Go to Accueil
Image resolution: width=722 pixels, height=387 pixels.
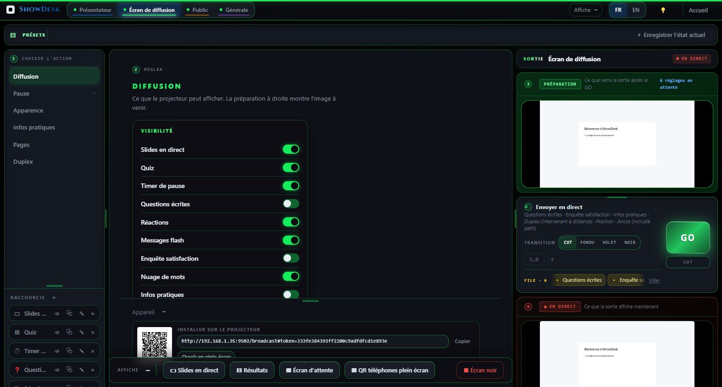pos(698,10)
